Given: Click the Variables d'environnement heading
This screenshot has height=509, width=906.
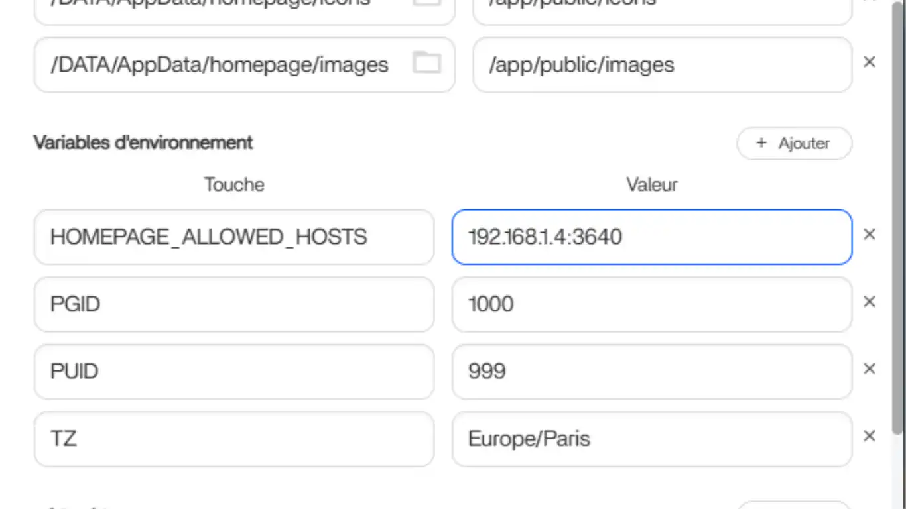Looking at the screenshot, I should point(143,142).
